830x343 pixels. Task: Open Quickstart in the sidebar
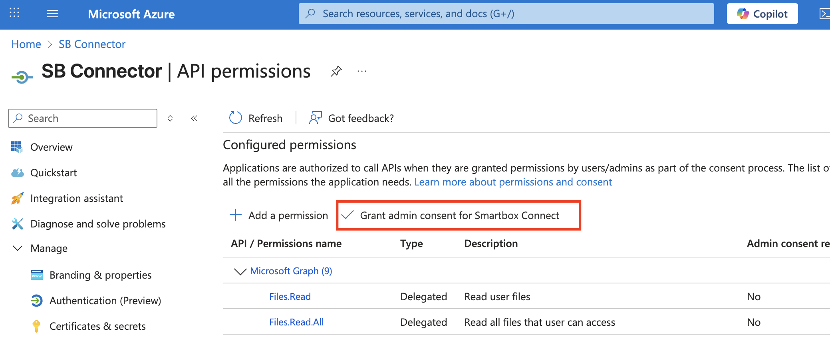click(54, 173)
